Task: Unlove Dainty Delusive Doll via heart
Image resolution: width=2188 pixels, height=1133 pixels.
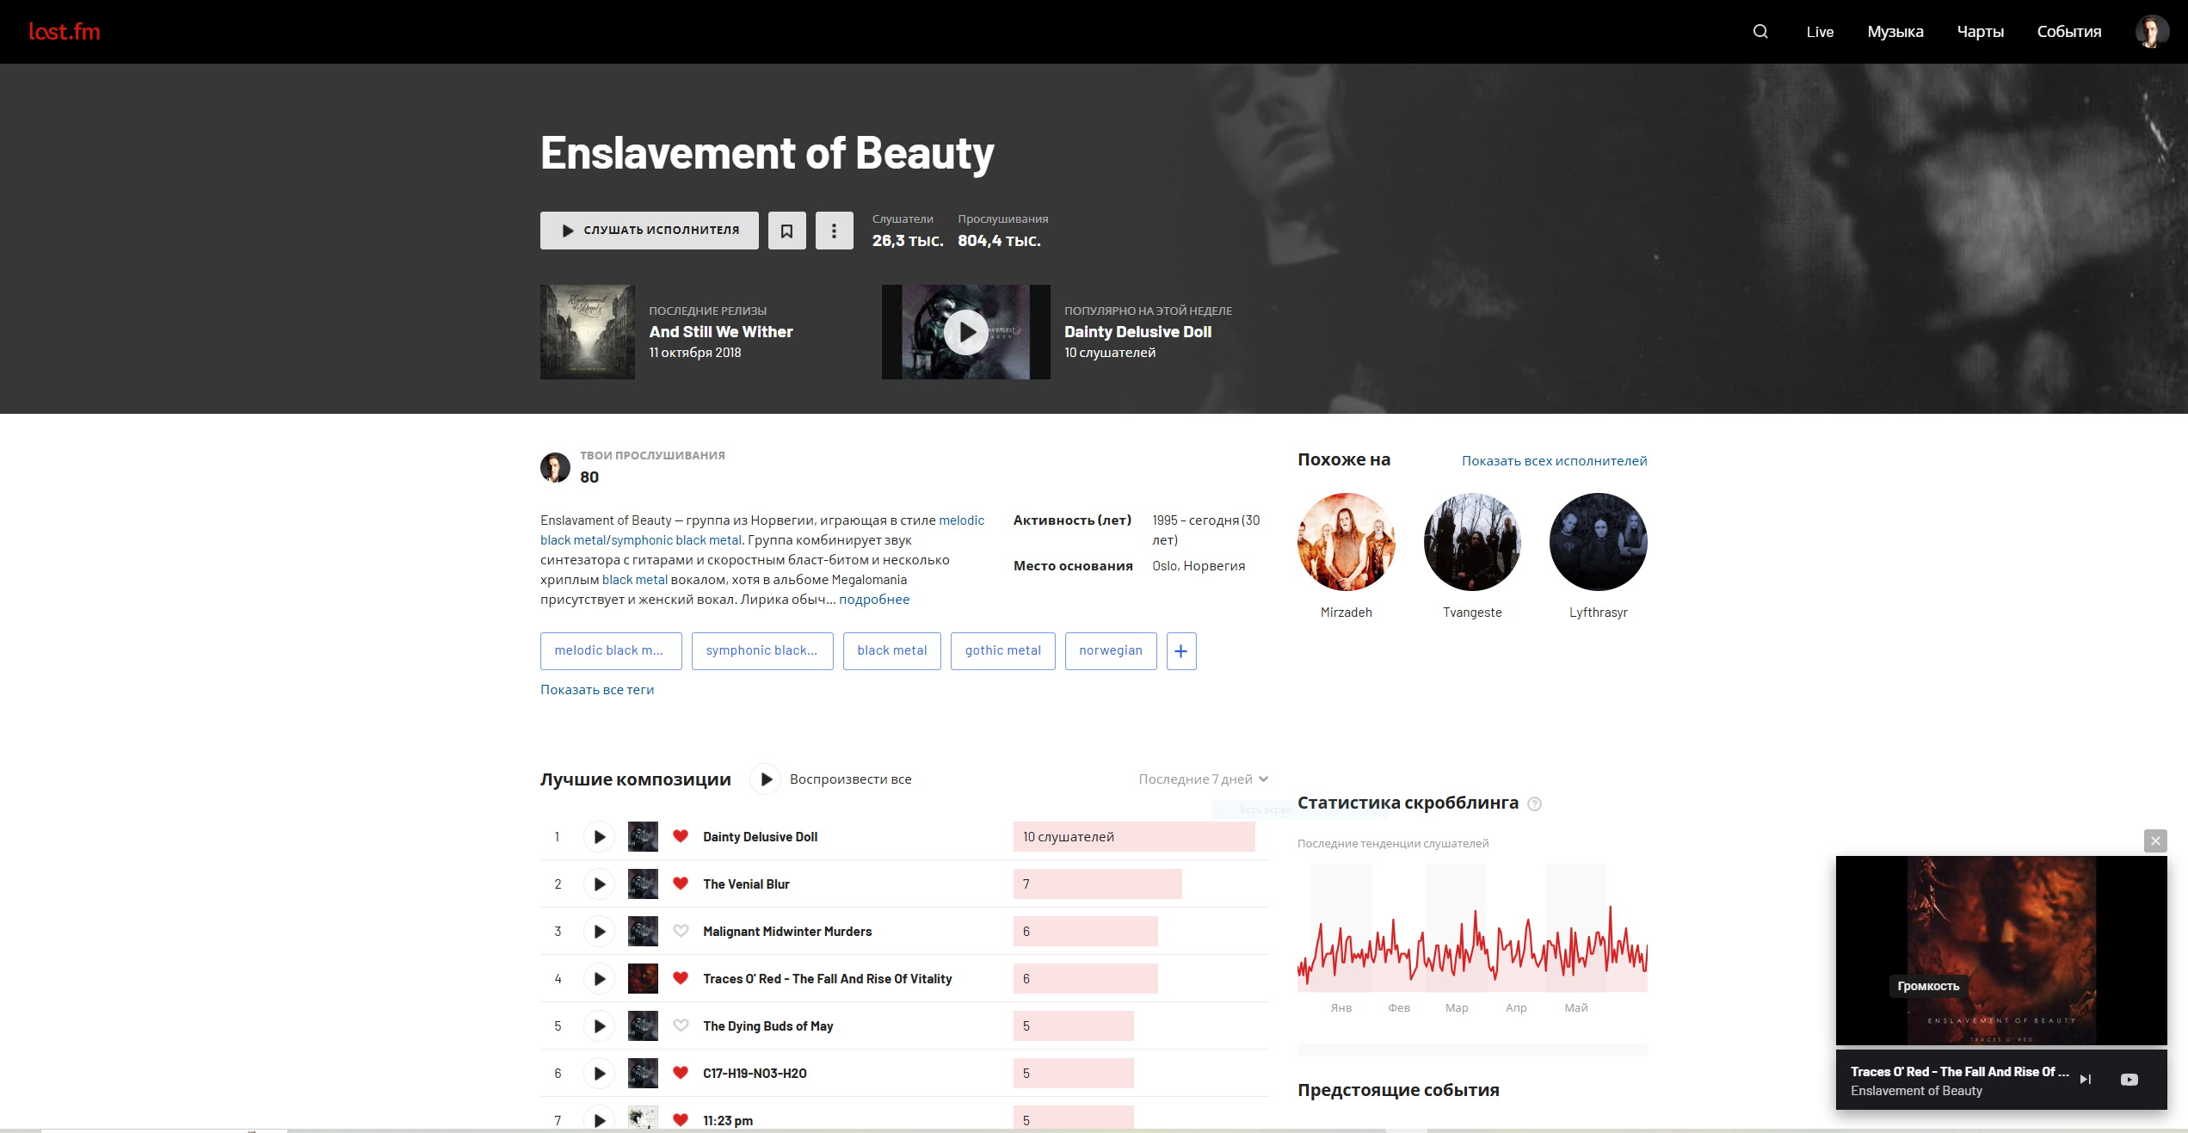Action: [x=681, y=836]
